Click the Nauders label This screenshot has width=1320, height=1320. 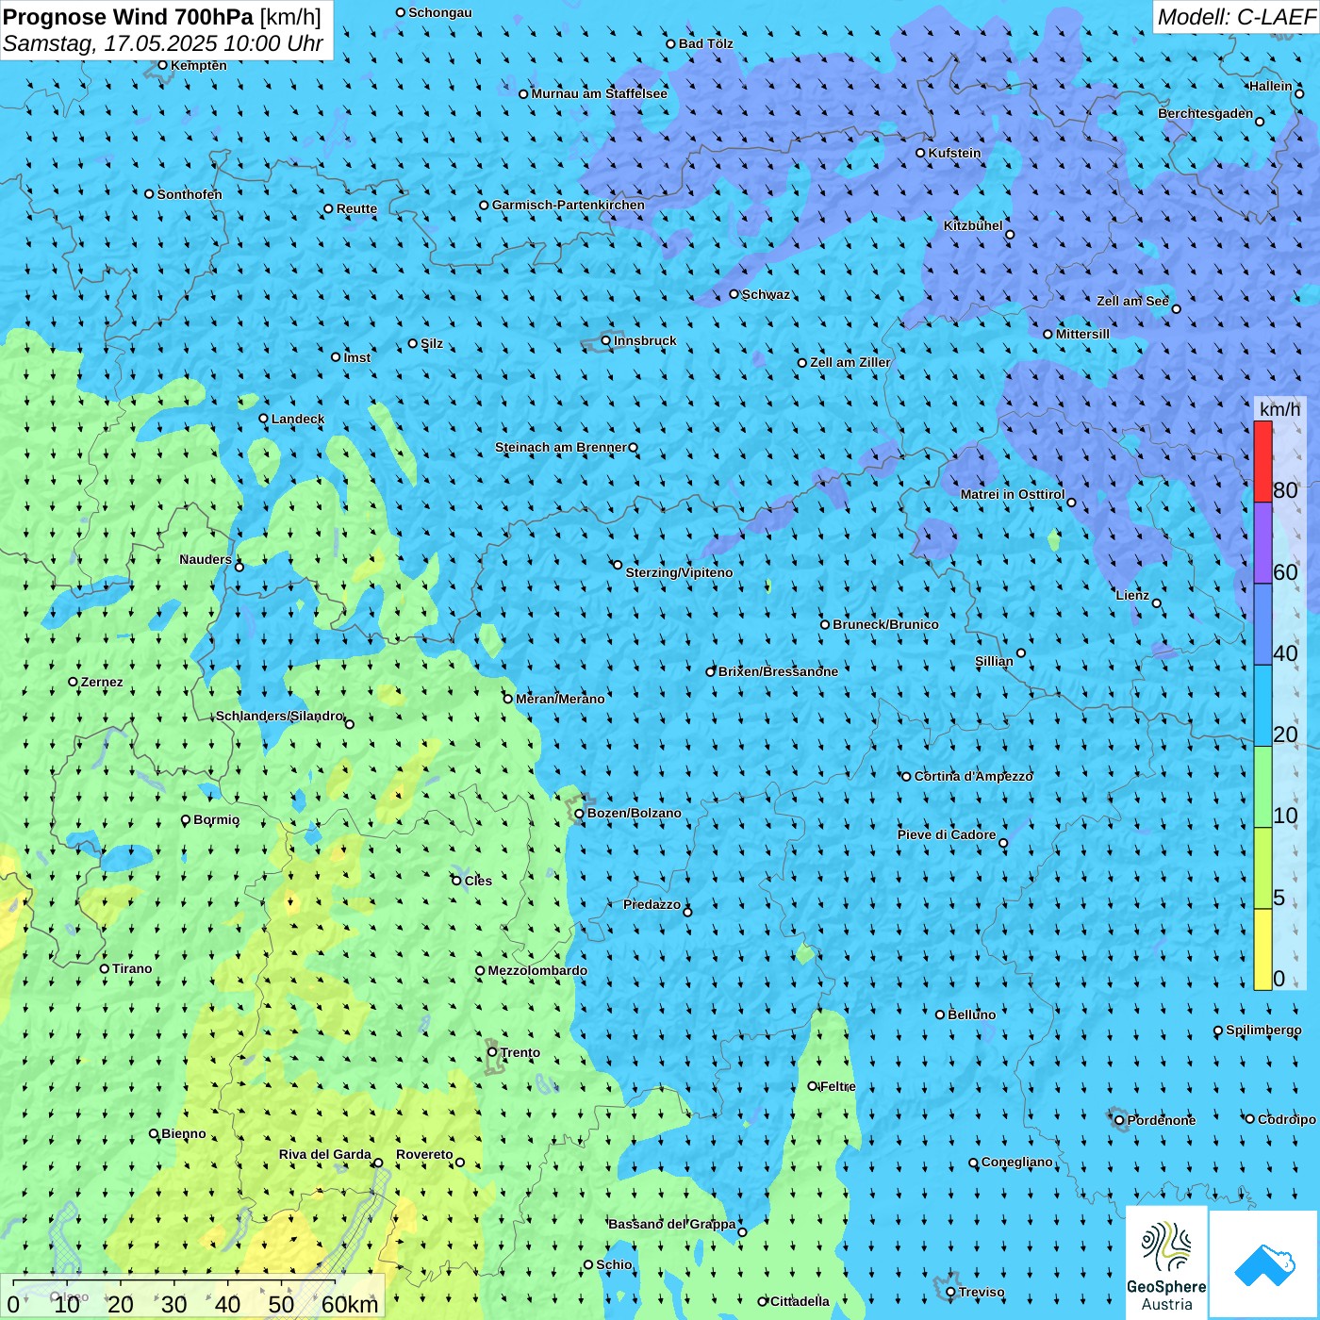click(x=206, y=559)
